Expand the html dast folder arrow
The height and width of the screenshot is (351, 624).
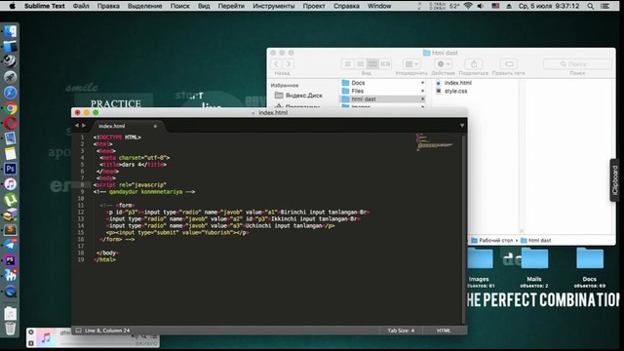[422, 99]
